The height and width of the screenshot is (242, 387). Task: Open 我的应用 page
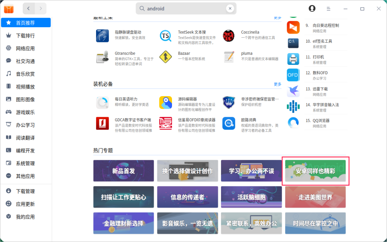click(26, 217)
